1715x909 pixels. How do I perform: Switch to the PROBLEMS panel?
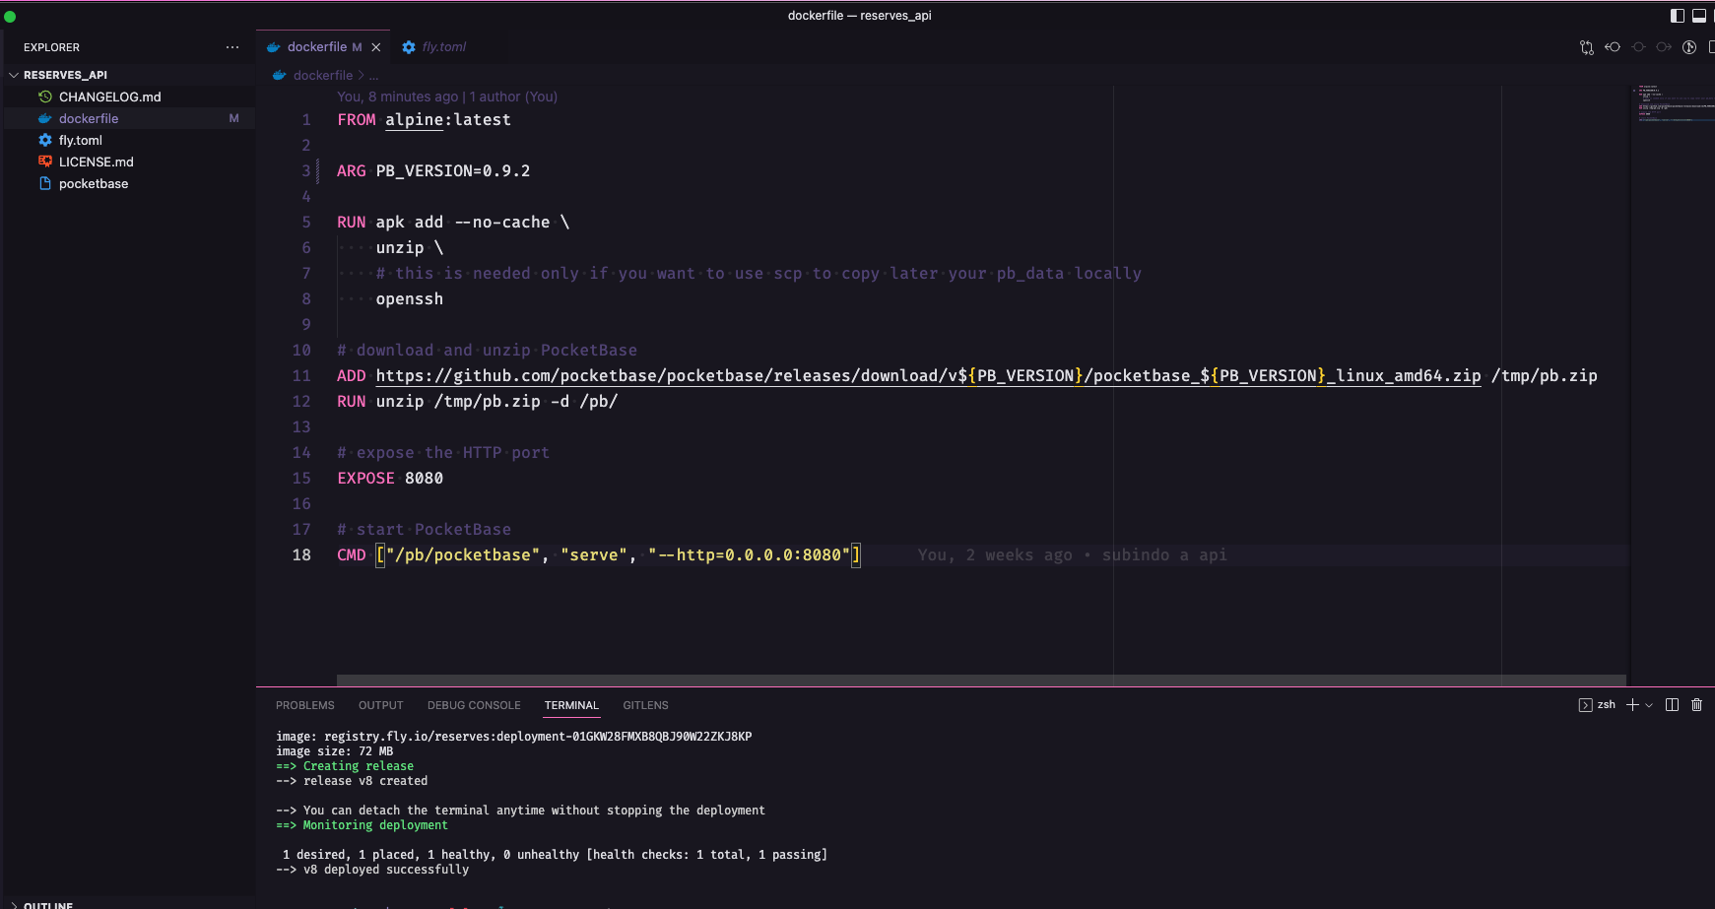pyautogui.click(x=304, y=705)
